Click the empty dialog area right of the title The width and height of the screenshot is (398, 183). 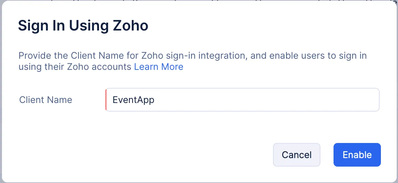[x=263, y=26]
